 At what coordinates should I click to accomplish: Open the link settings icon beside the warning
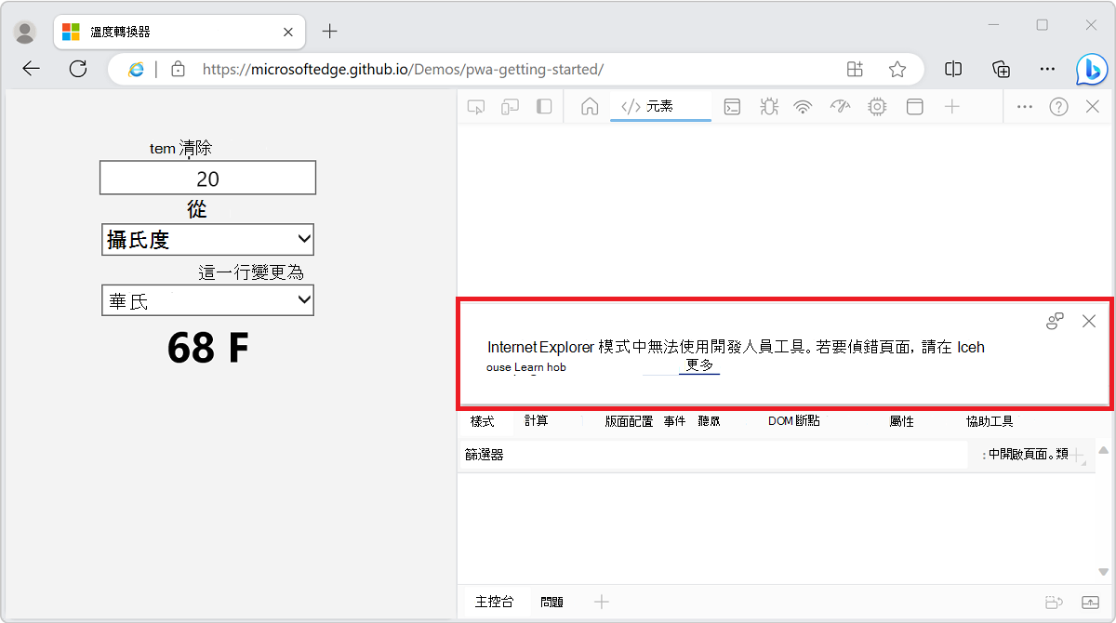coord(1055,320)
